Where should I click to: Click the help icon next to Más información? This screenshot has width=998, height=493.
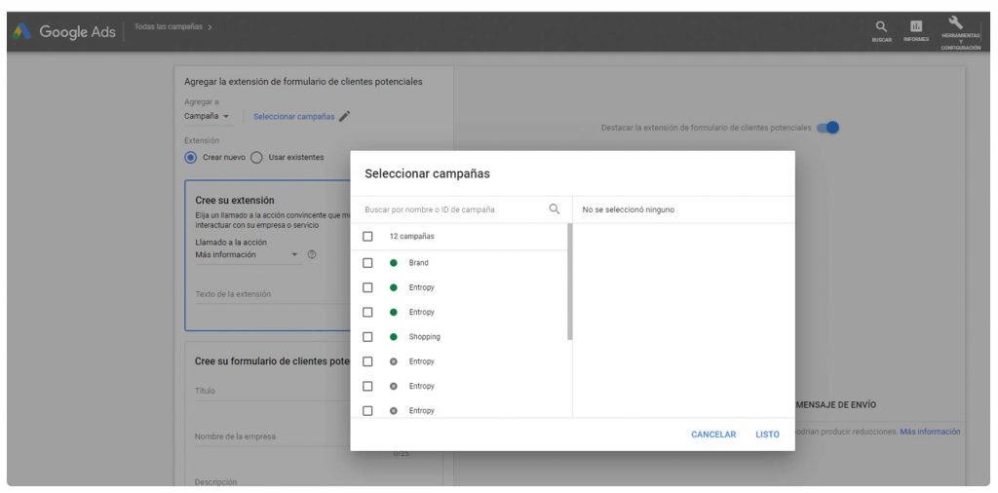pos(312,254)
